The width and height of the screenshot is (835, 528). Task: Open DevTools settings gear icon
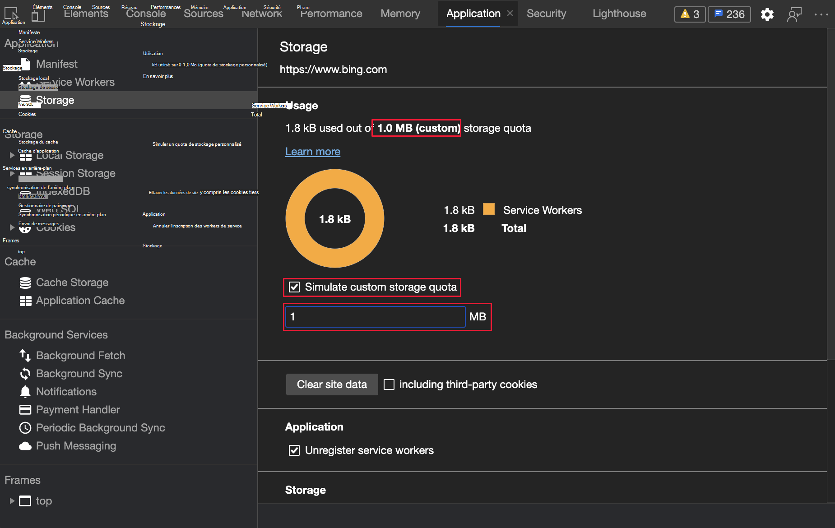(767, 14)
